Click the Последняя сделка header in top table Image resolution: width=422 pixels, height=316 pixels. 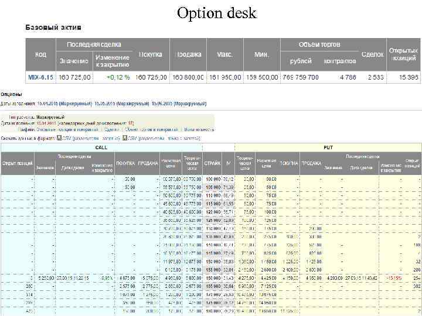tap(94, 44)
